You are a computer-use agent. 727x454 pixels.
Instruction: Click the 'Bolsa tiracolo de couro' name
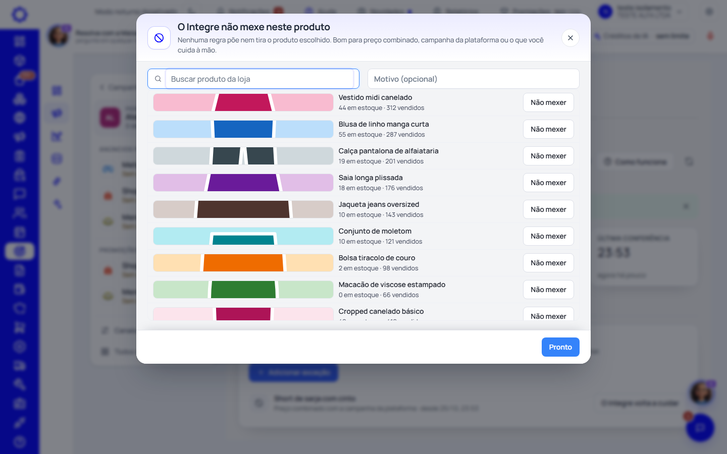(x=377, y=258)
